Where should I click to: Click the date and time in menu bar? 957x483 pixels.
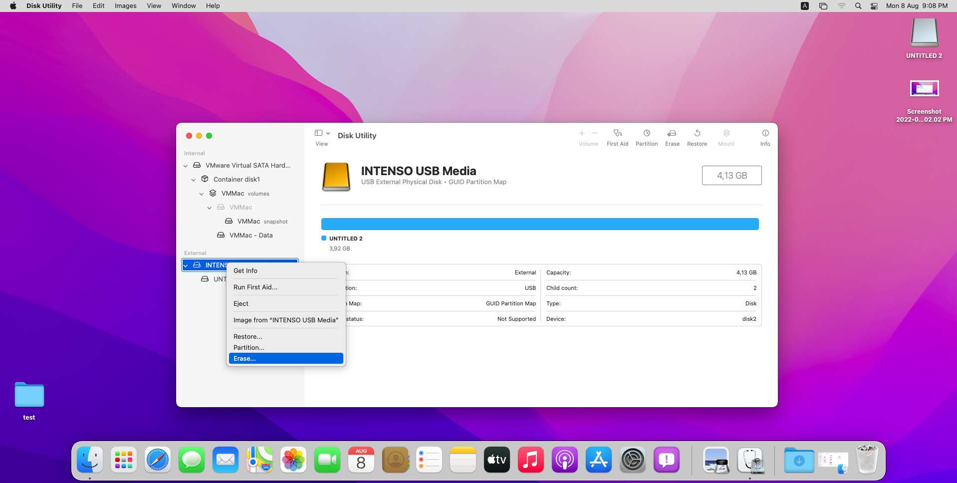(x=917, y=6)
